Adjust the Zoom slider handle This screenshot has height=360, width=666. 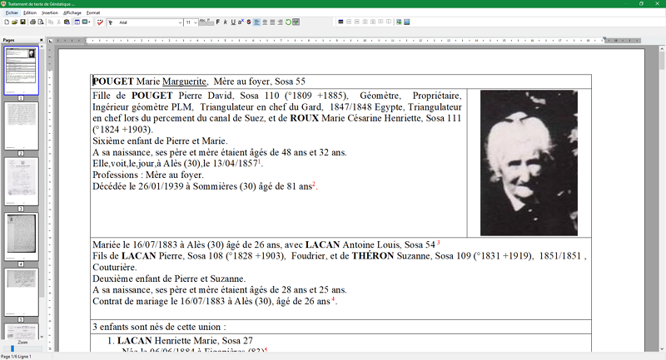coord(12,348)
